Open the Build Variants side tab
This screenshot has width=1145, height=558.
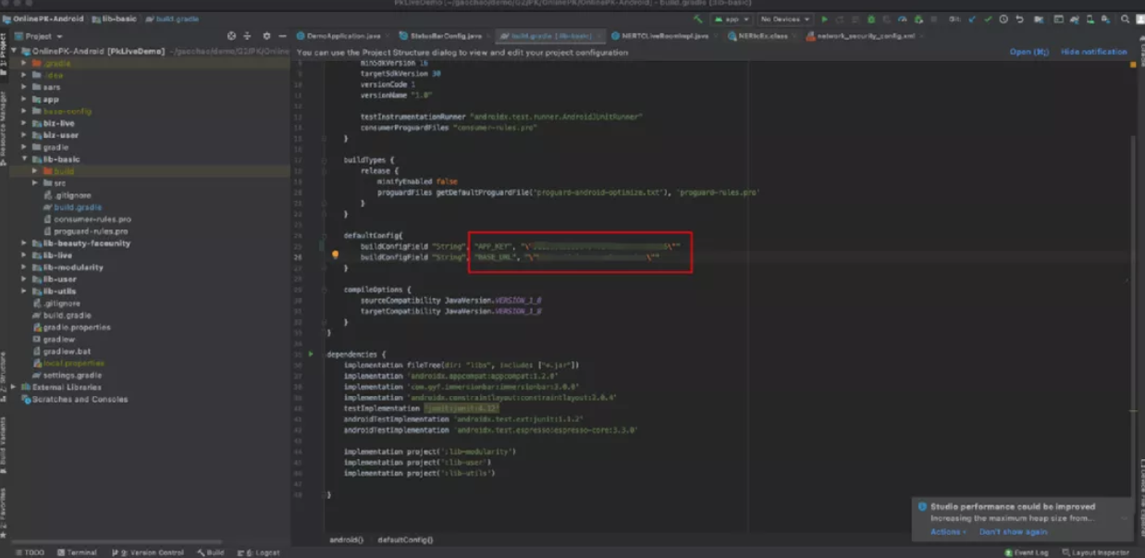4,444
